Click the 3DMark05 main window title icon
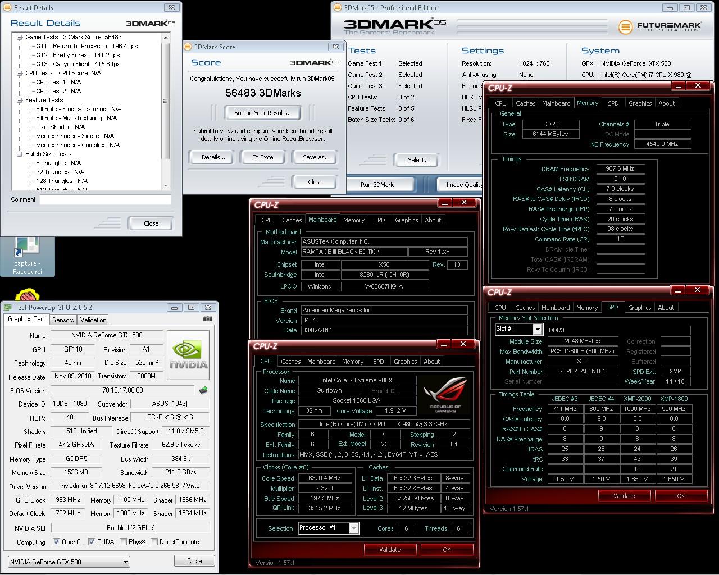This screenshot has height=575, width=719. (338, 8)
